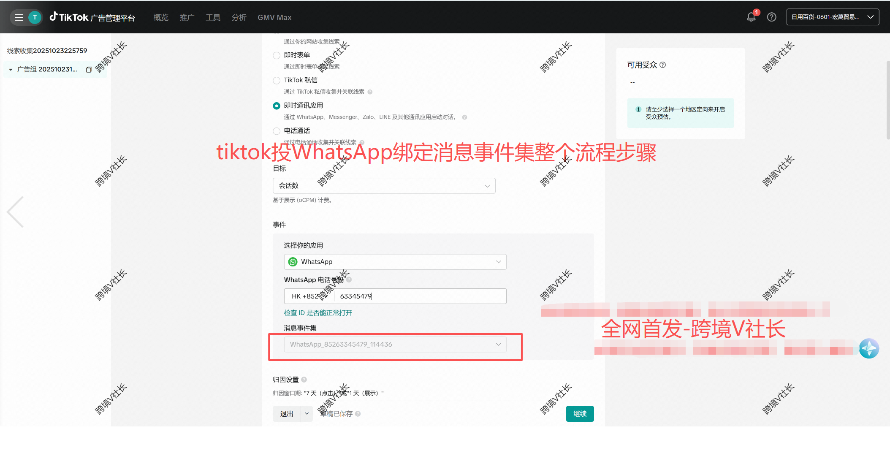
Task: Open the HK +852 country code dropdown
Action: tap(309, 296)
